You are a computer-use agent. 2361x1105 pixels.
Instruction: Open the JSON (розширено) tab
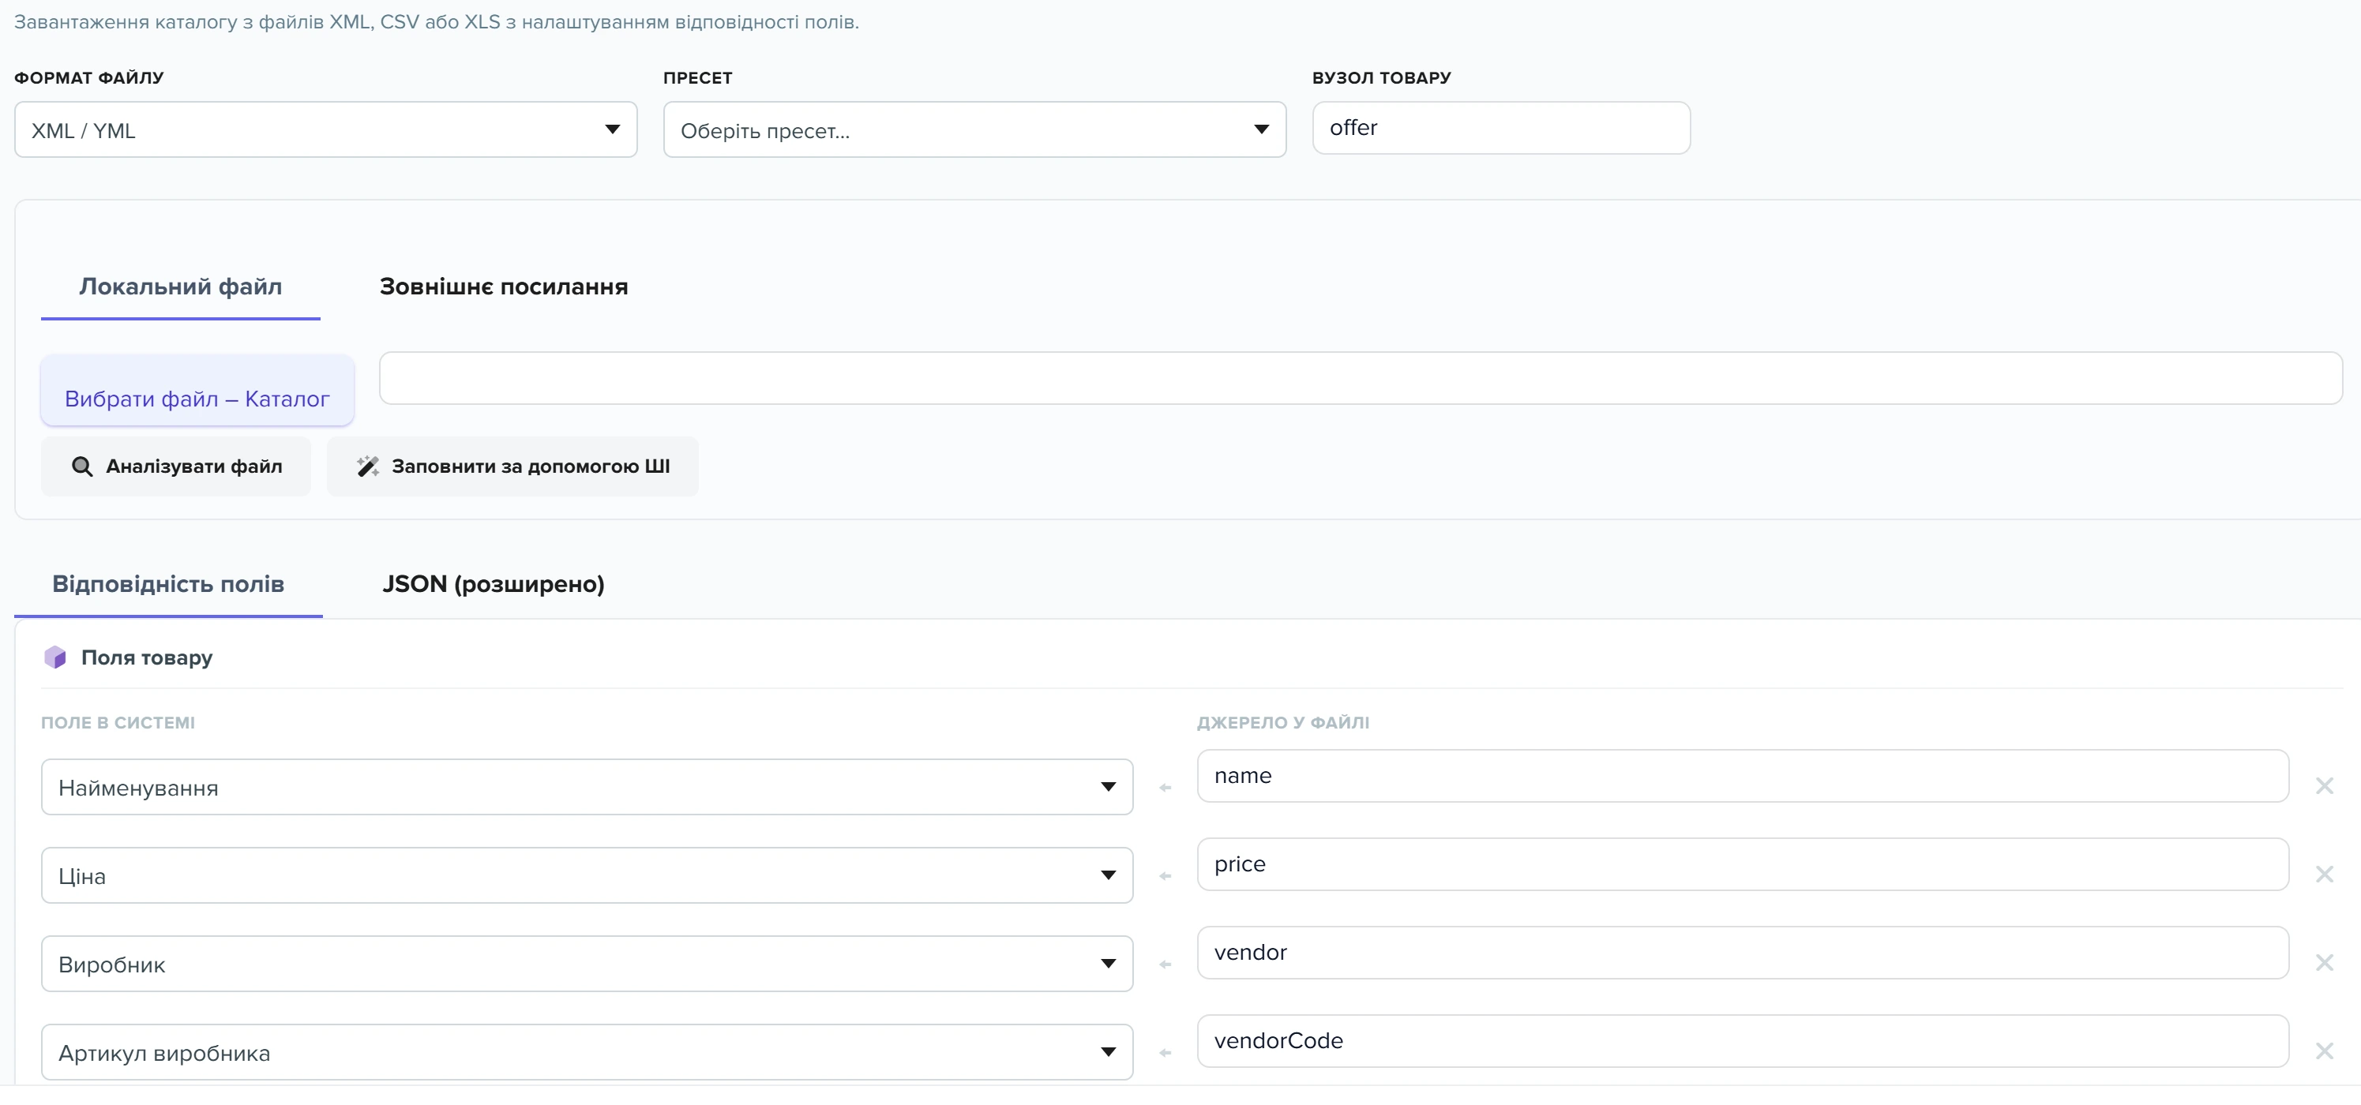point(493,585)
